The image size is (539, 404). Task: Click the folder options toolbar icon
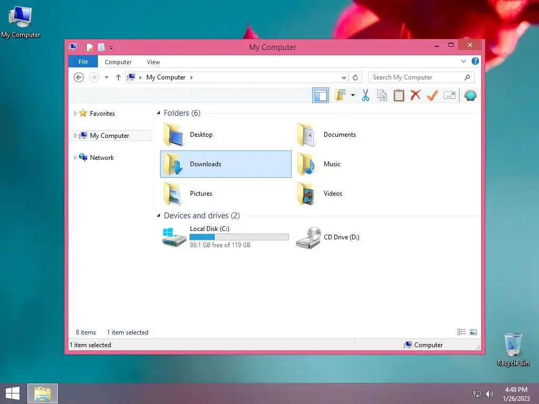point(340,95)
